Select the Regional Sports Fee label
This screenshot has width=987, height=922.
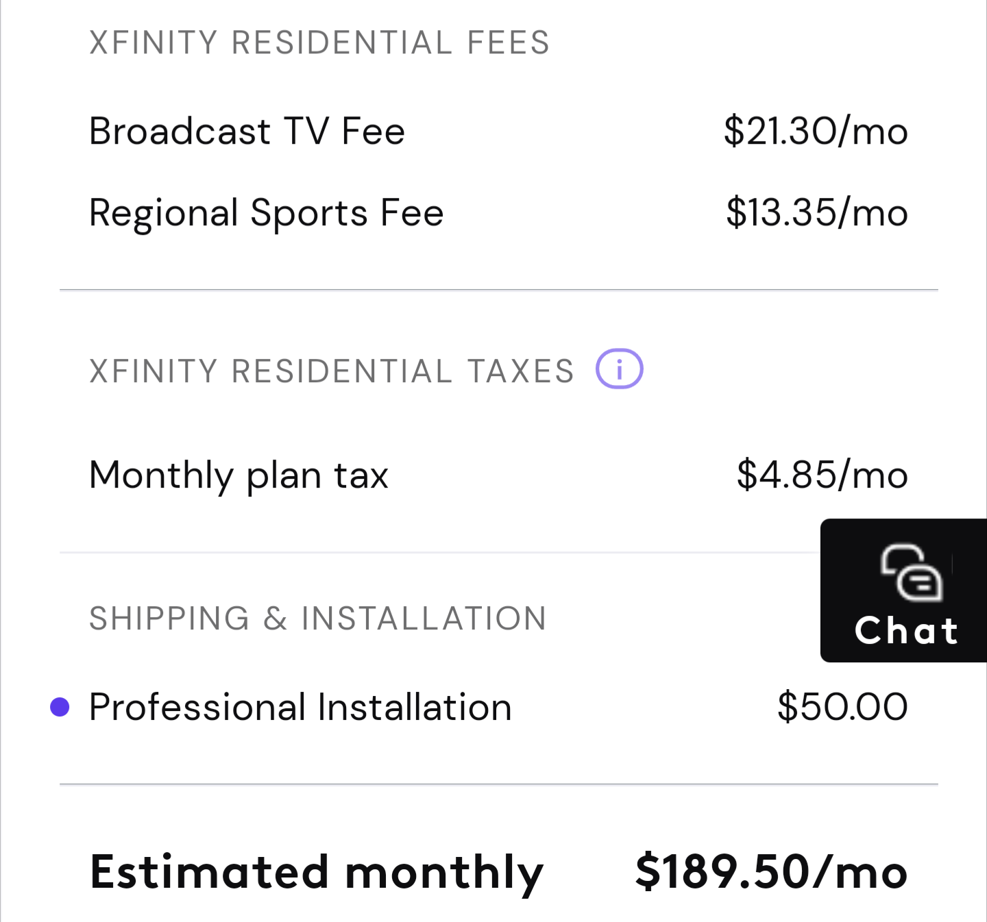pos(266,213)
